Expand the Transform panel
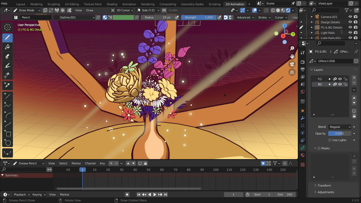 (x=324, y=186)
